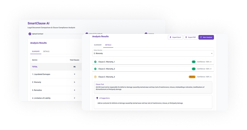Collapse Clause 2. Warranty_3 with its chevron
This screenshot has height=130, width=247.
point(211,77)
